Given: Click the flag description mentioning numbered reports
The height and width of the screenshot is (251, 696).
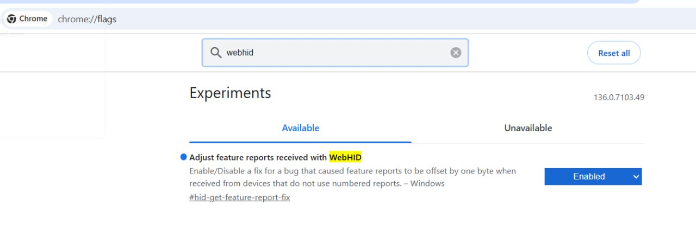Looking at the screenshot, I should point(352,177).
